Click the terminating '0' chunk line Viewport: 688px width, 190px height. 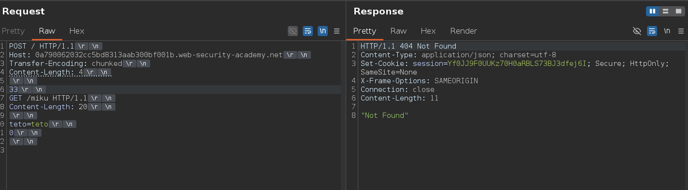(11, 133)
